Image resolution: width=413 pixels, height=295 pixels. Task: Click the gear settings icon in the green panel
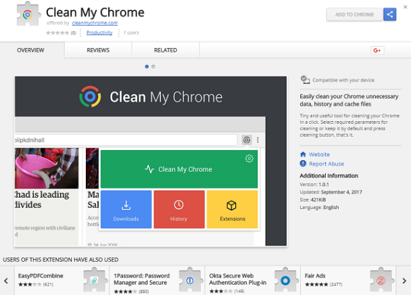[x=249, y=158]
